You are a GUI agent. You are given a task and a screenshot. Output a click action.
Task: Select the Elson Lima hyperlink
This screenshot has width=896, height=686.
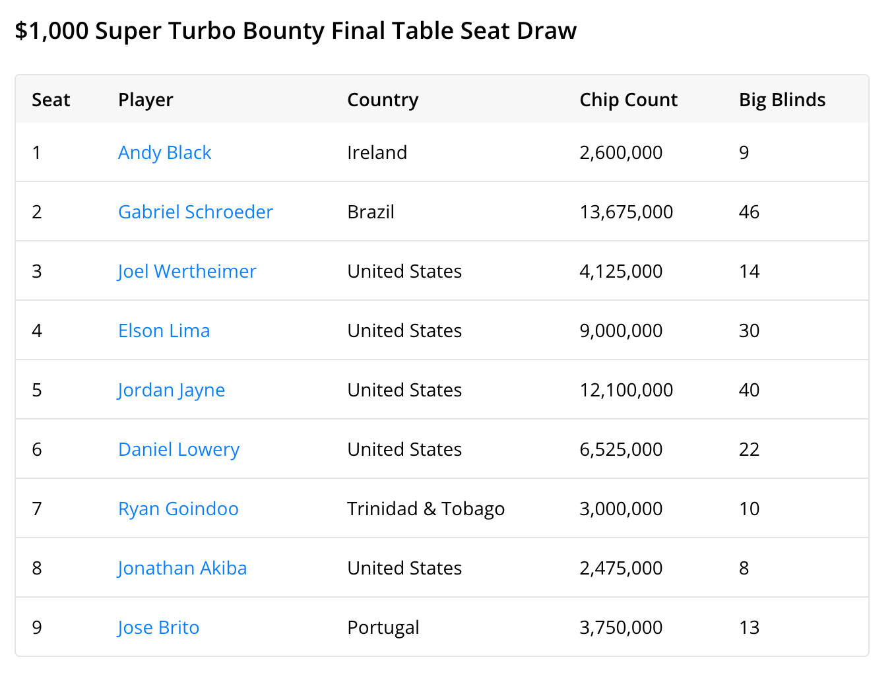coord(164,330)
